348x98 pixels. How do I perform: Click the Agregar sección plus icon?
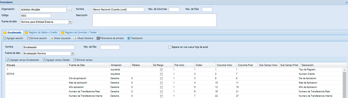tap(4, 38)
